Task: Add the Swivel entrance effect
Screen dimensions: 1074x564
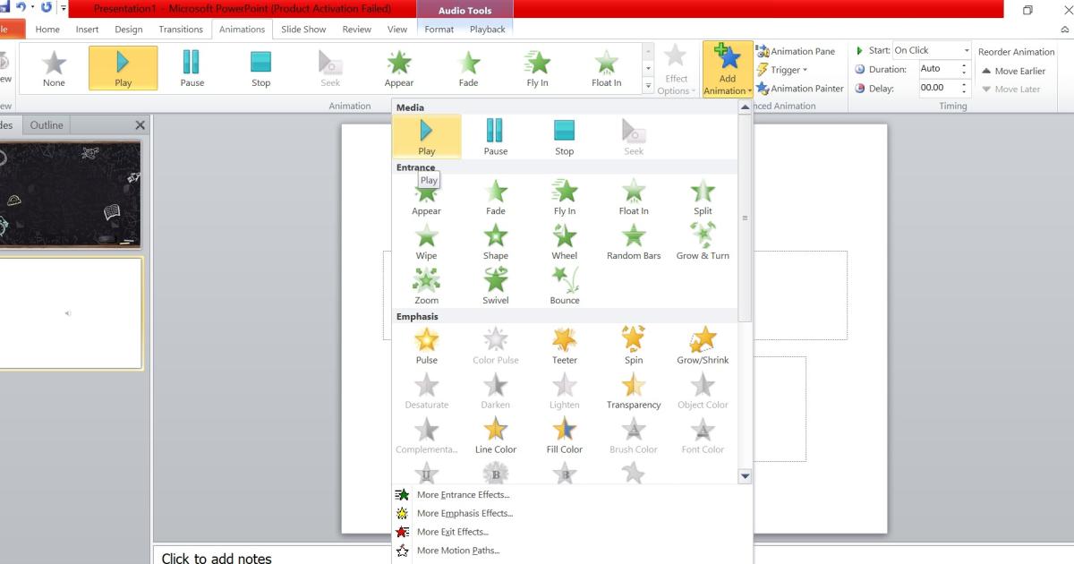Action: 496,286
